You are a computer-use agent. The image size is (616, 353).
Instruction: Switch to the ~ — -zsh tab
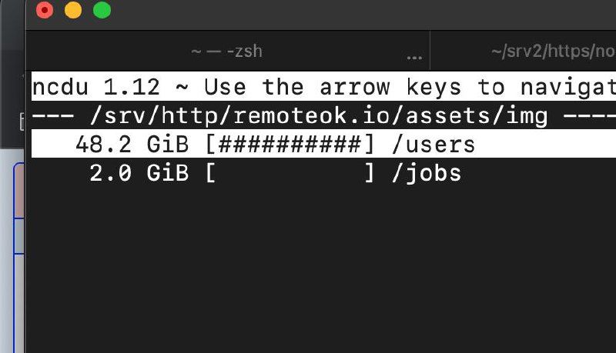(226, 51)
